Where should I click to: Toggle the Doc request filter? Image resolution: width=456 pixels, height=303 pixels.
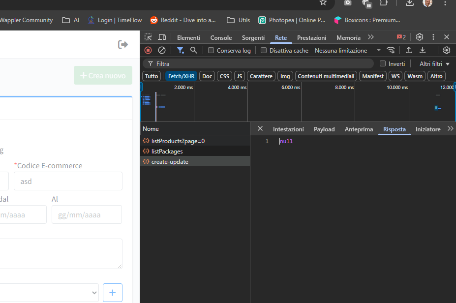[207, 76]
